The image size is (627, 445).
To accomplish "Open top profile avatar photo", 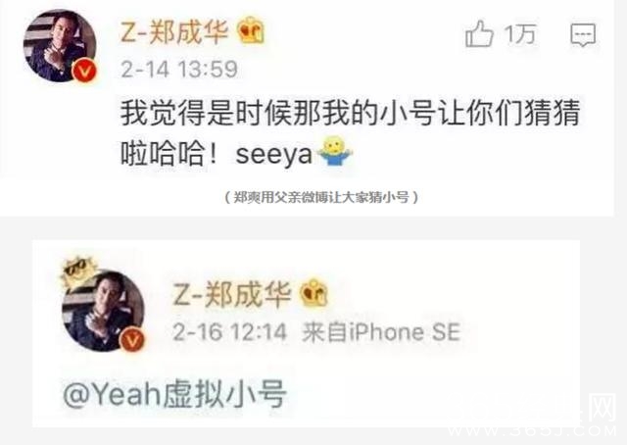I will pos(60,46).
